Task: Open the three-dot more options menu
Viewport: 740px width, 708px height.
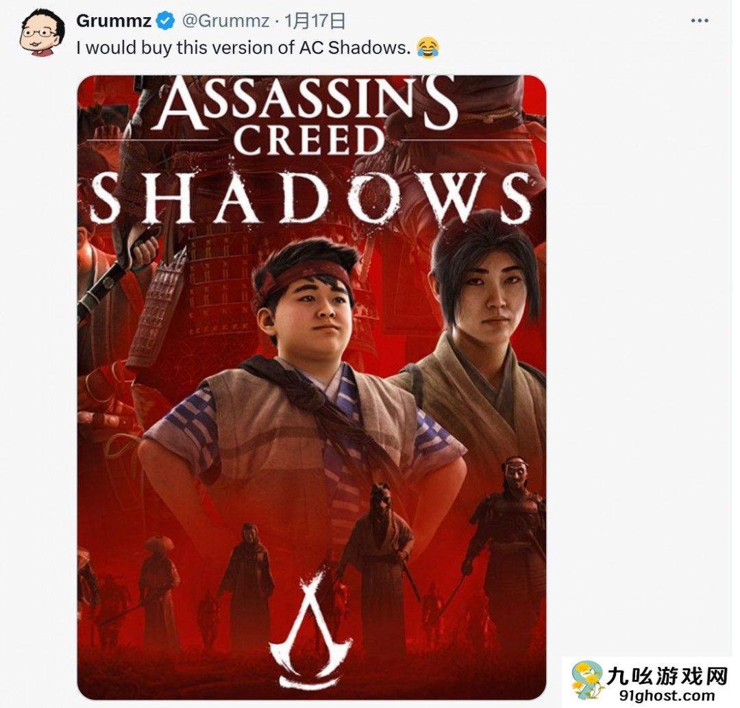Action: tap(699, 21)
